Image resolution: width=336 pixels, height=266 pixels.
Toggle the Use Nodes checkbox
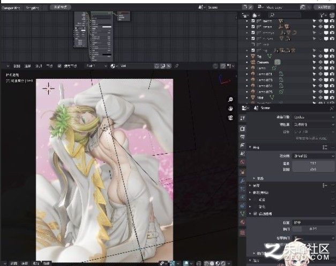click(59, 66)
